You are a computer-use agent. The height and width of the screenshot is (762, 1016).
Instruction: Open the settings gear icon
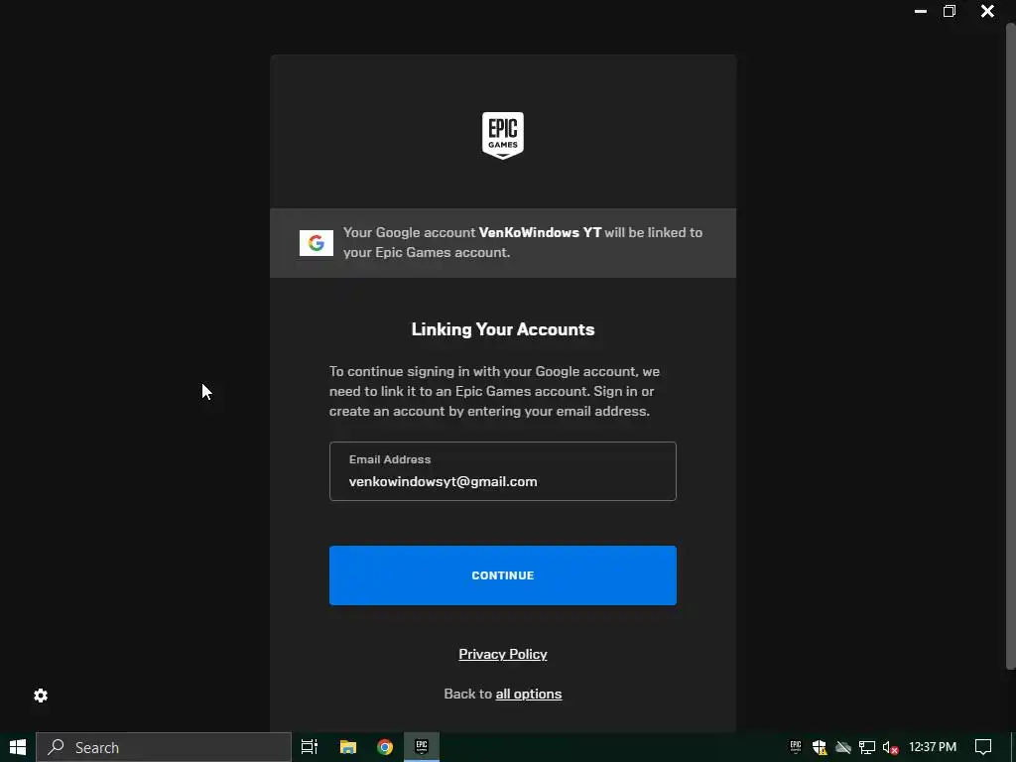41,696
